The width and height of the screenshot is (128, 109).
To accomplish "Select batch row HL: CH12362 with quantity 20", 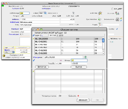I will (x=68, y=50).
